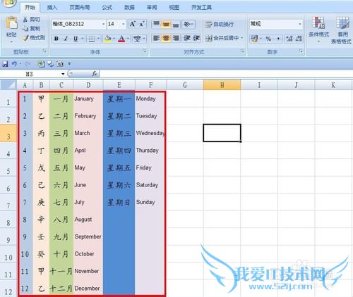The image size is (353, 297).
Task: Align text right
Action: (176, 38)
